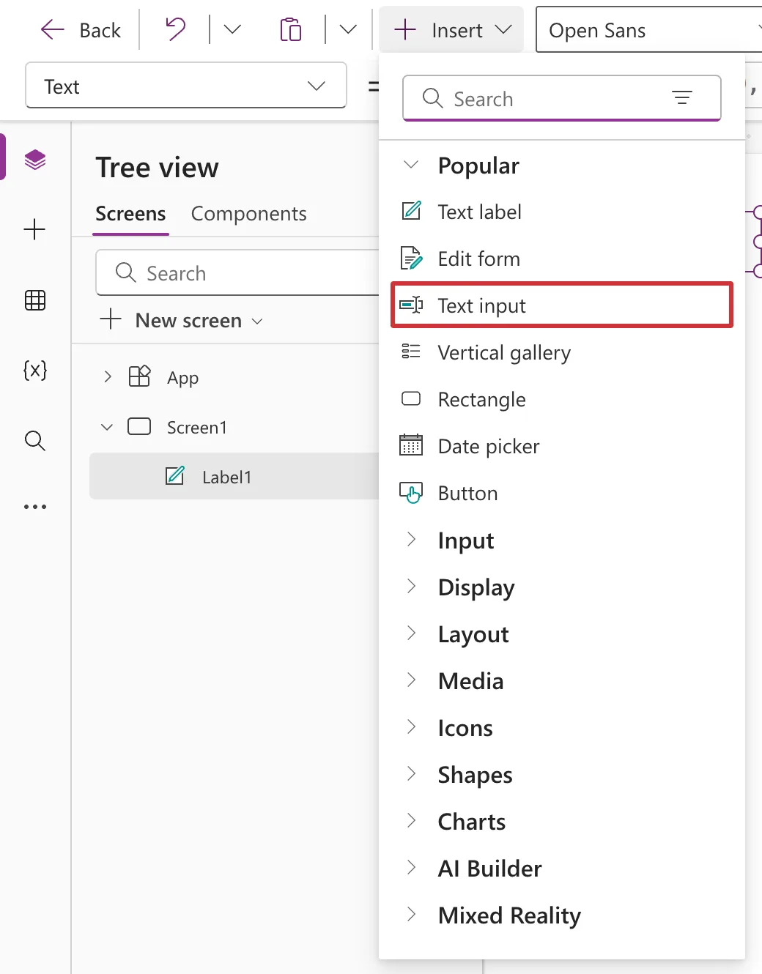Open Tree view layers icon in sidebar

pos(35,159)
